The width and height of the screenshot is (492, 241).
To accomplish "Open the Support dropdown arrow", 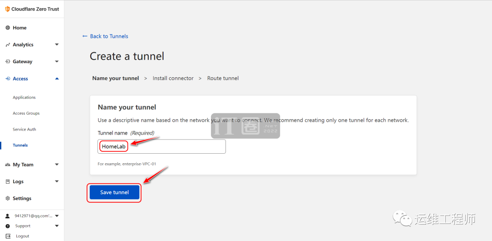I will (57, 226).
